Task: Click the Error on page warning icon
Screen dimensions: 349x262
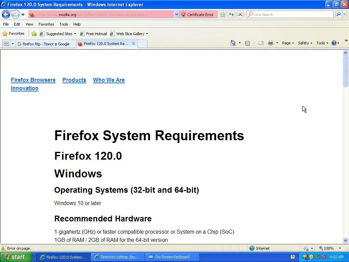Action: pos(3,248)
